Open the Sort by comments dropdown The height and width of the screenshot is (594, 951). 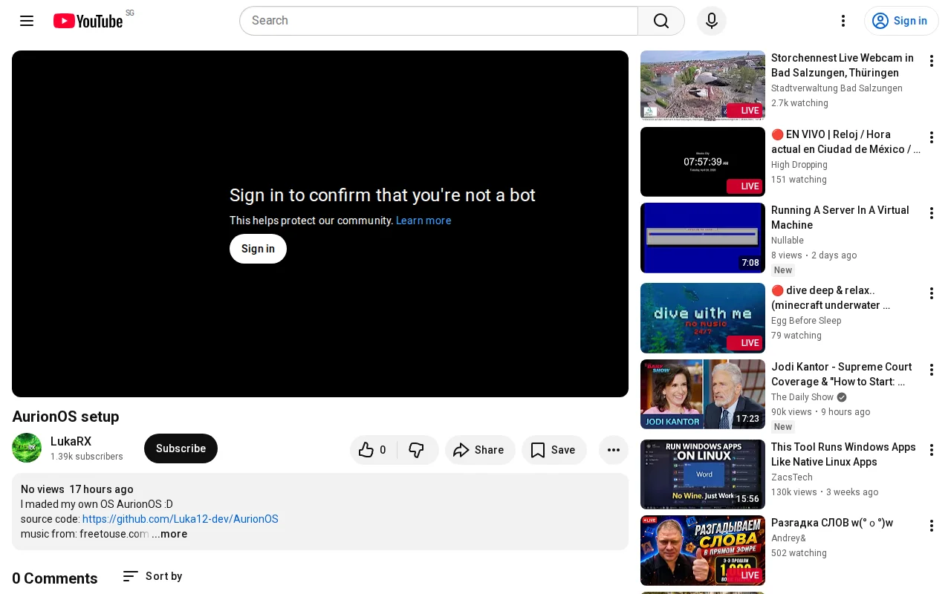152,576
